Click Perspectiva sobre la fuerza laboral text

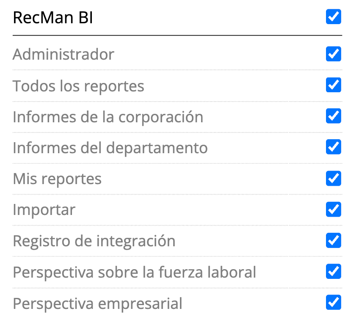click(134, 272)
